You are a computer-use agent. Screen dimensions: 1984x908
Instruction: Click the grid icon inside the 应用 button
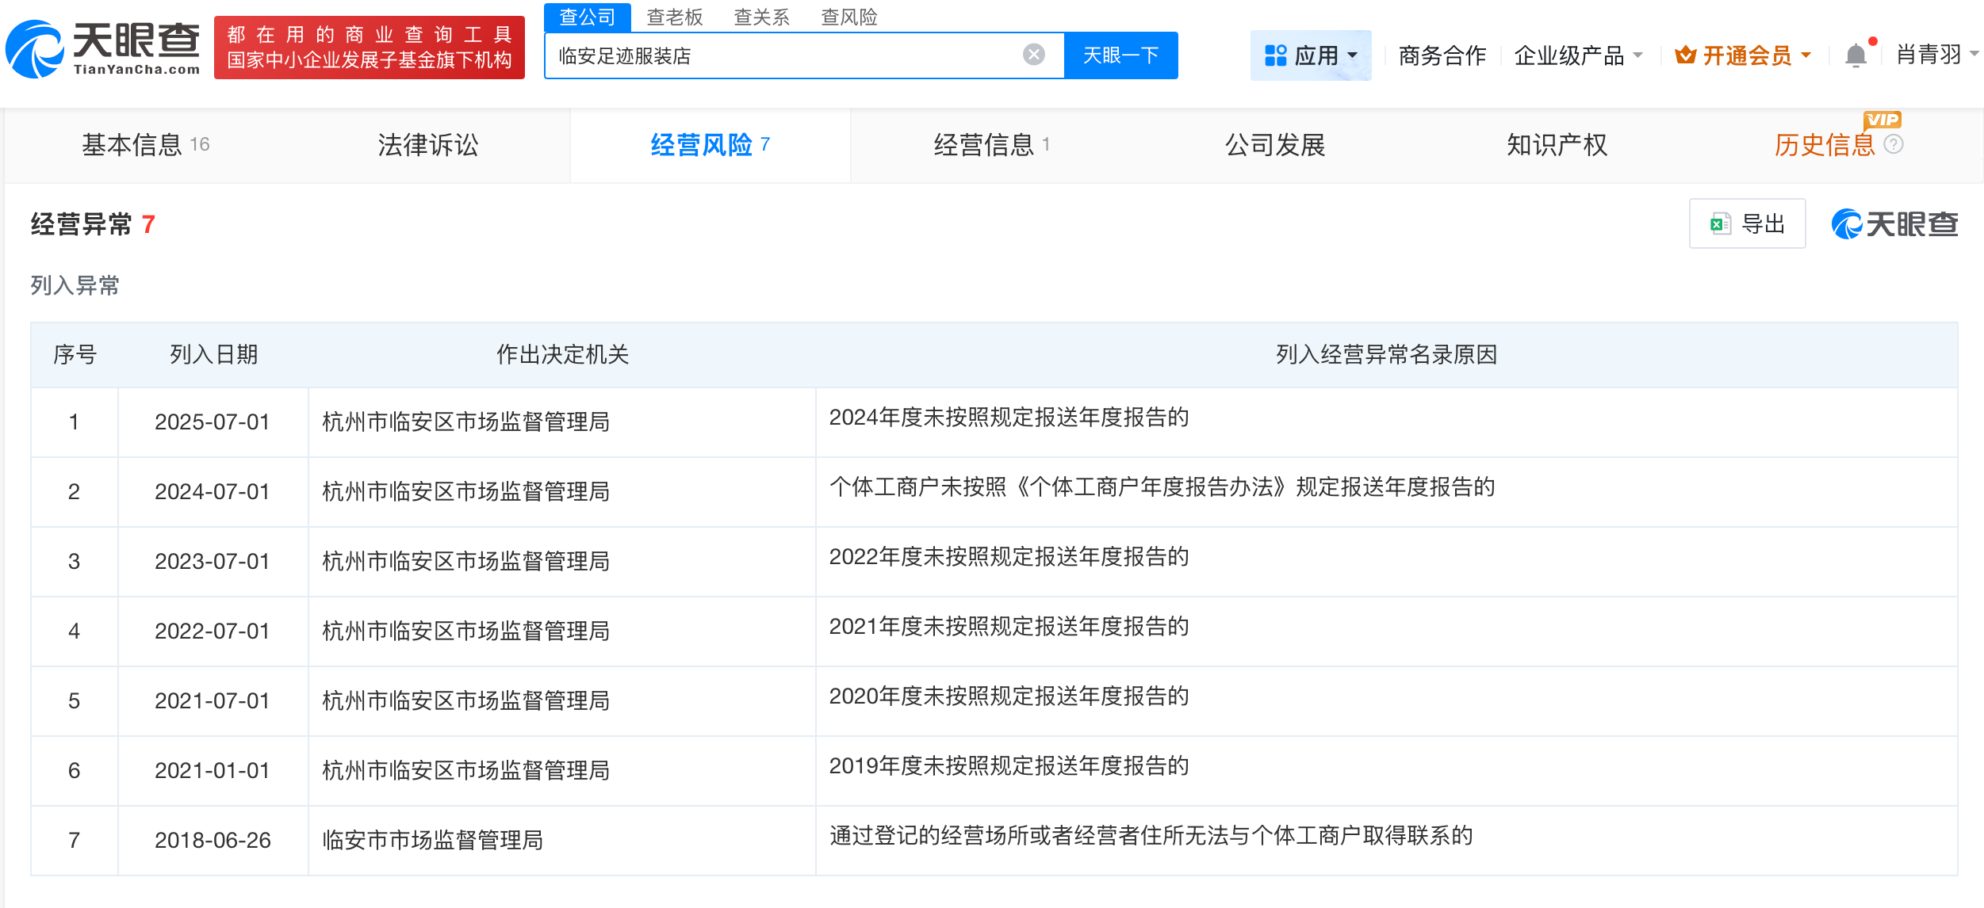[x=1275, y=54]
